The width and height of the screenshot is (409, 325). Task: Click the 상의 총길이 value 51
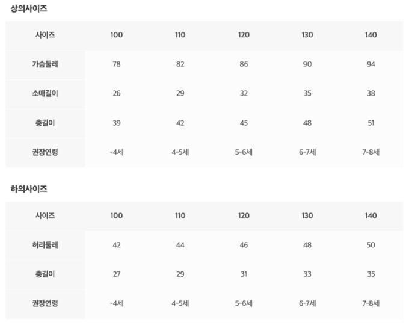pos(371,123)
